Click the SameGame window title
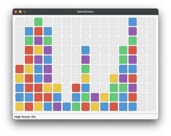Screen dimensions: 171x136 85,12
